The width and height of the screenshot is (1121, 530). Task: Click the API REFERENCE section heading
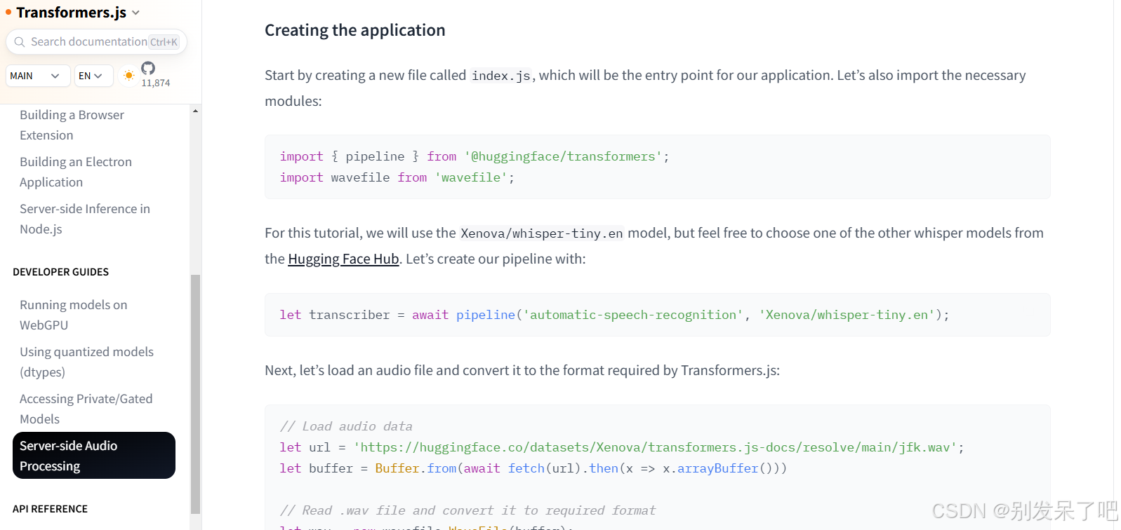51,509
